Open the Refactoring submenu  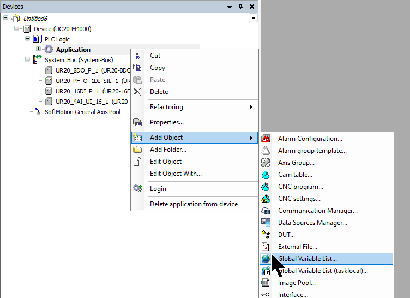[x=194, y=107]
